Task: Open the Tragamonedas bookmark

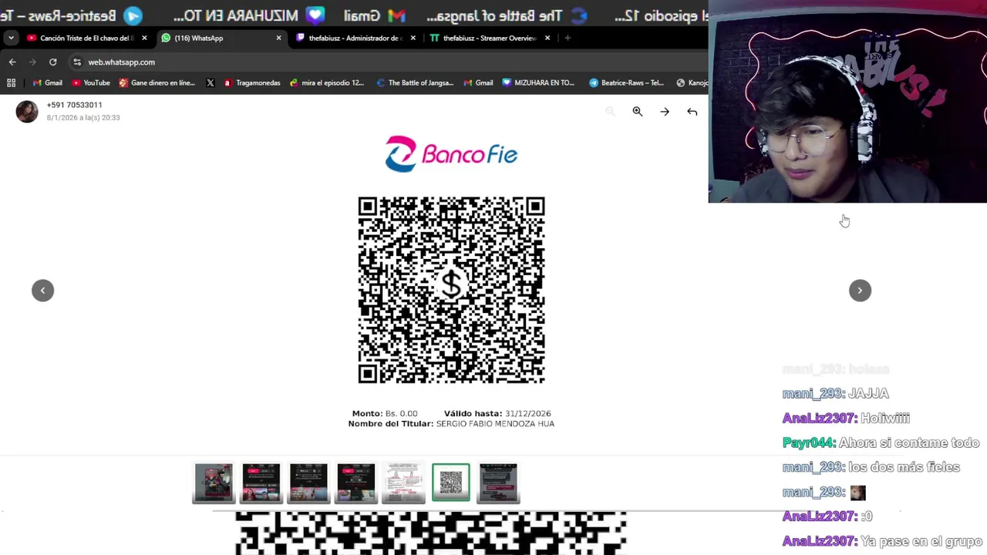Action: pyautogui.click(x=251, y=82)
